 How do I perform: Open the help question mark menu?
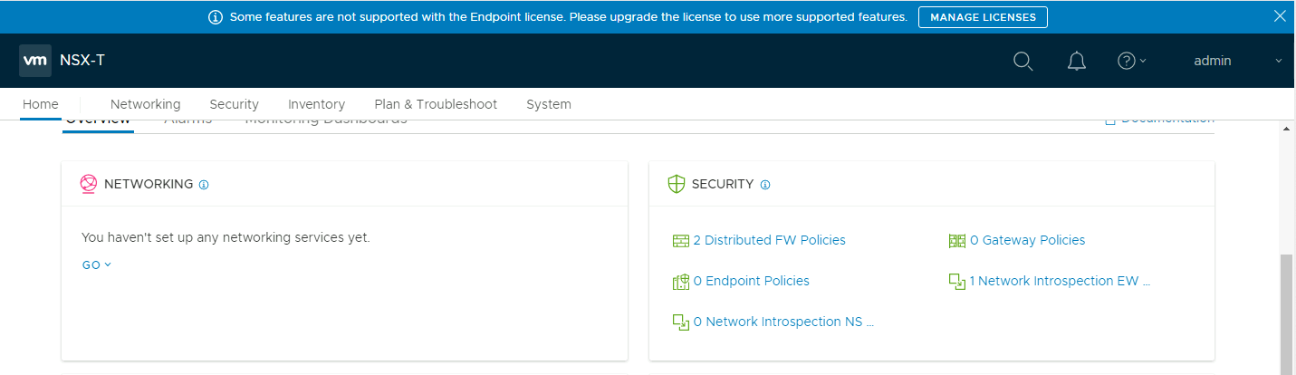(1127, 62)
